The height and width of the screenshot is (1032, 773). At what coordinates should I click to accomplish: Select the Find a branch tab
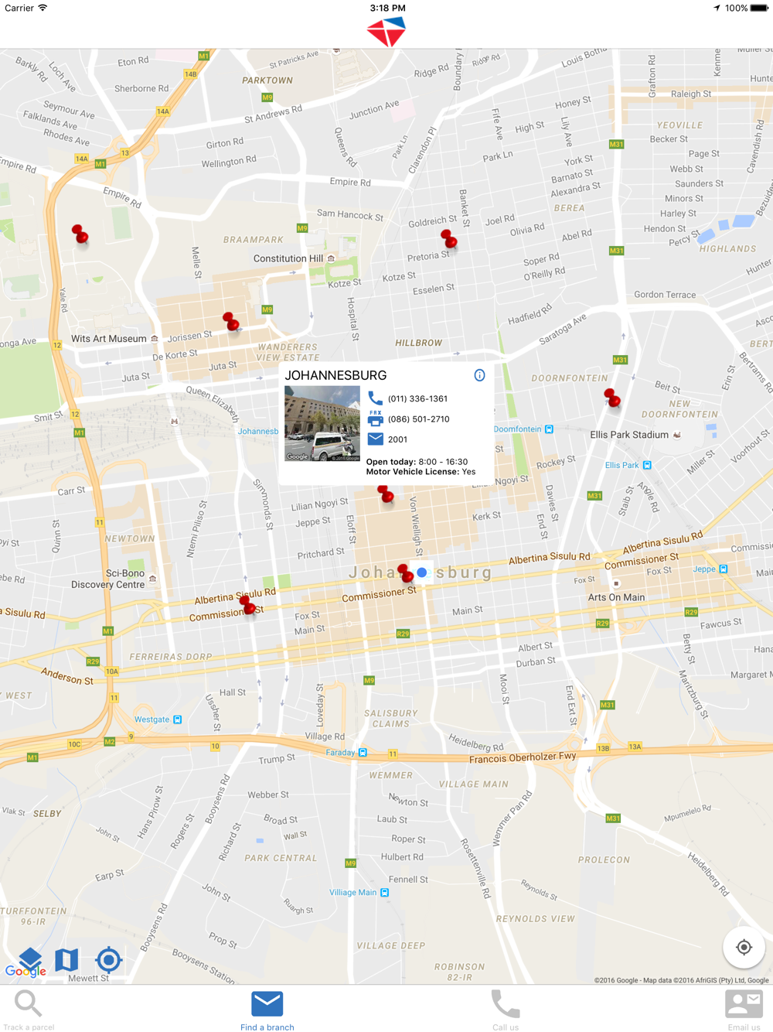(267, 1010)
